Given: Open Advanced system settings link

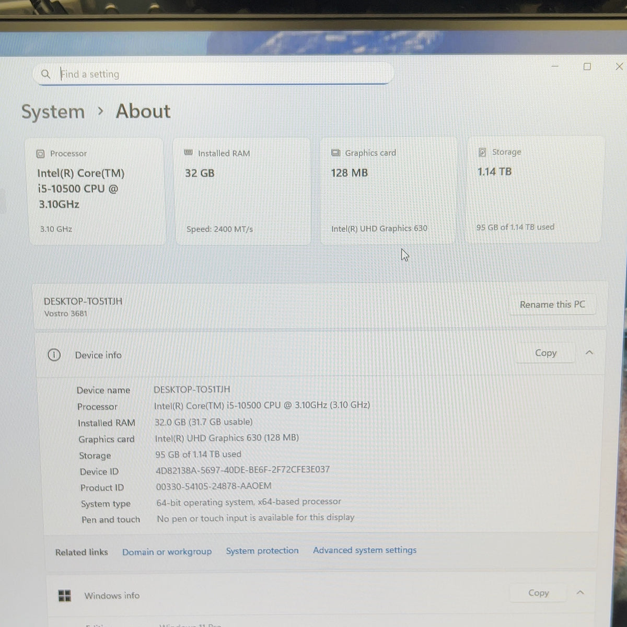Looking at the screenshot, I should 365,550.
